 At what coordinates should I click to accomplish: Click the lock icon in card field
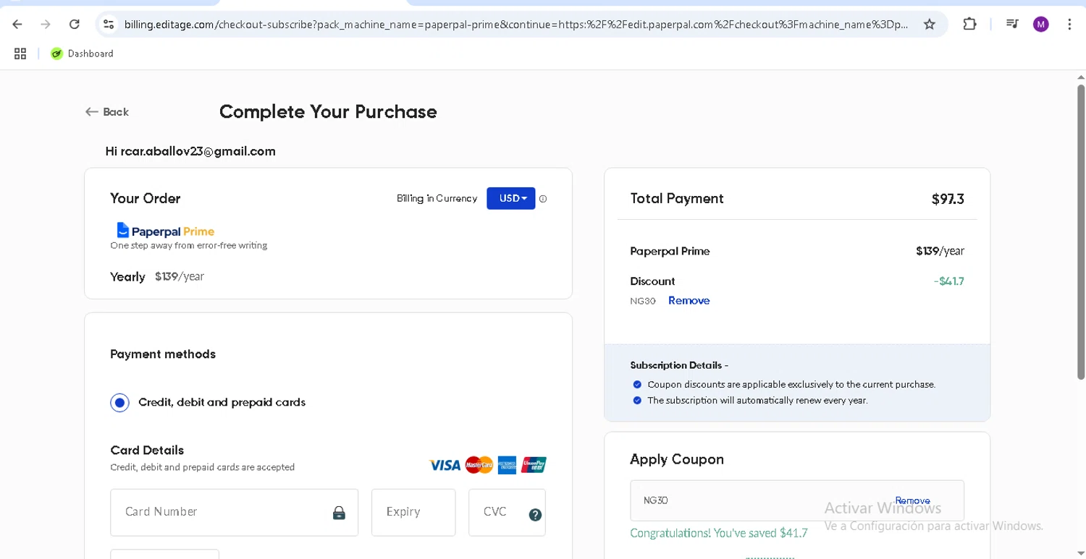(339, 513)
